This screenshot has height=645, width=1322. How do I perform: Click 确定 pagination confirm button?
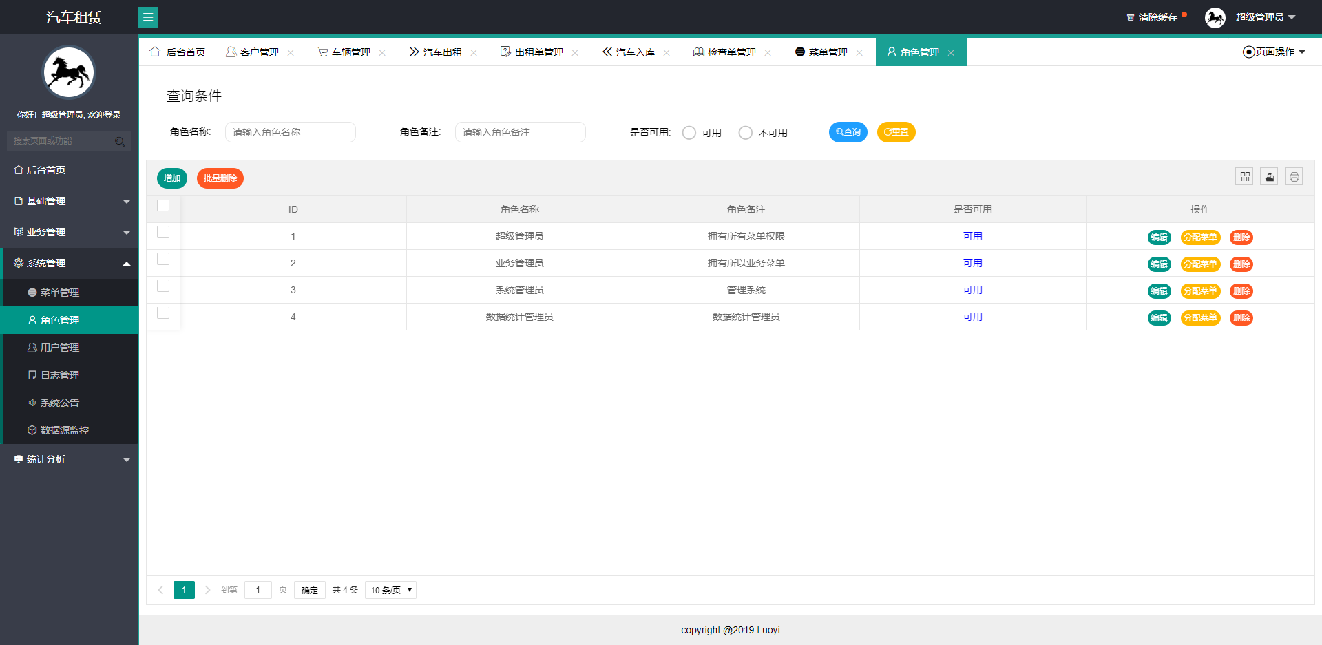tap(310, 590)
